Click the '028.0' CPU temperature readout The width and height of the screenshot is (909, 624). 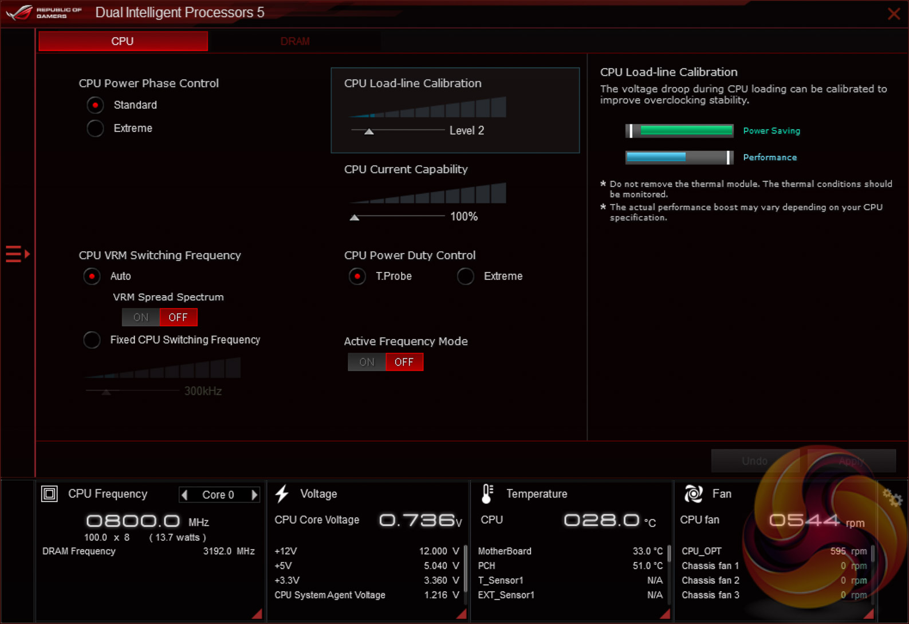pyautogui.click(x=601, y=520)
